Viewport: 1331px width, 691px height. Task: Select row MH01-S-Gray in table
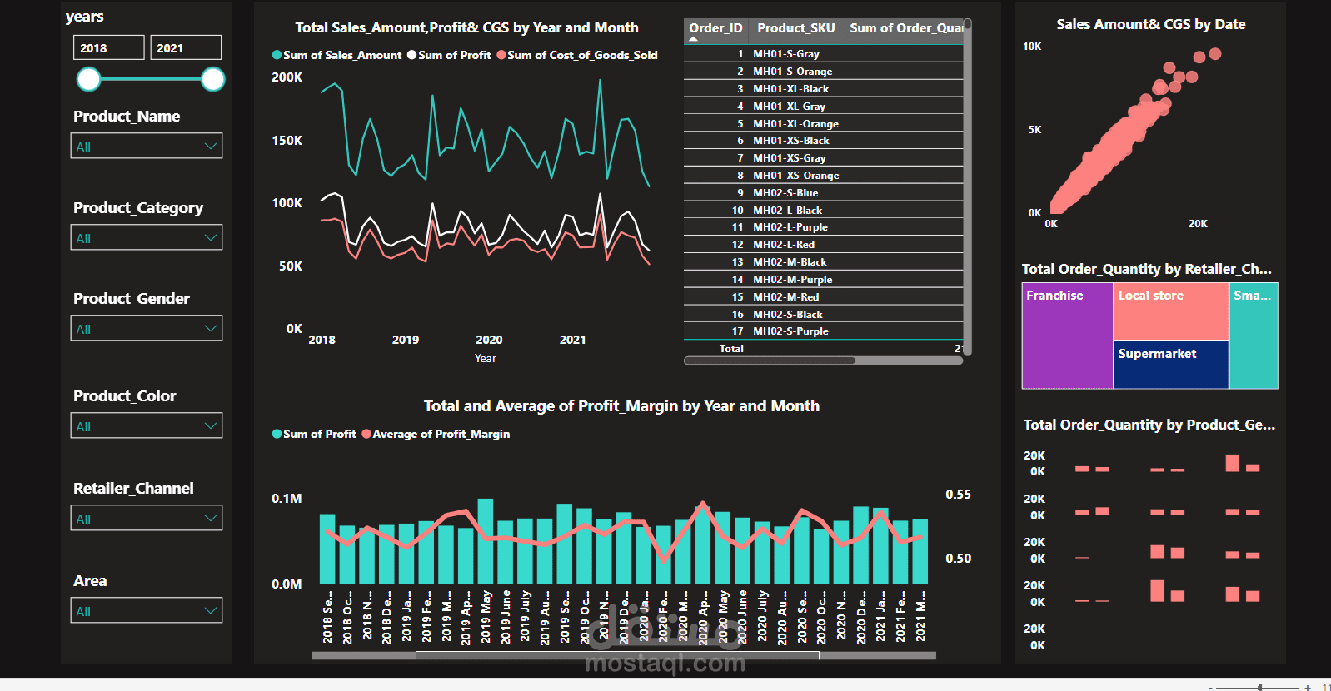pyautogui.click(x=823, y=54)
